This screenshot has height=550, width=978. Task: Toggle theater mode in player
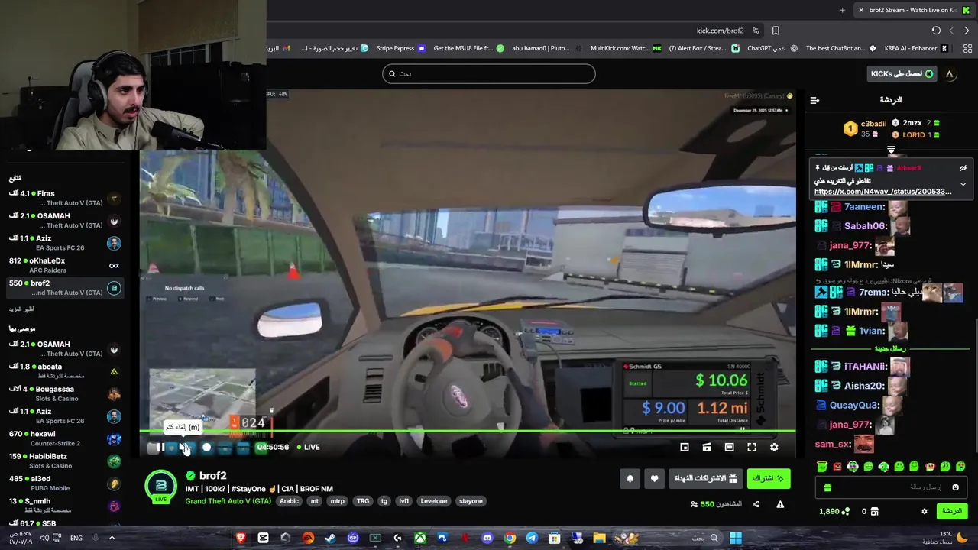729,447
